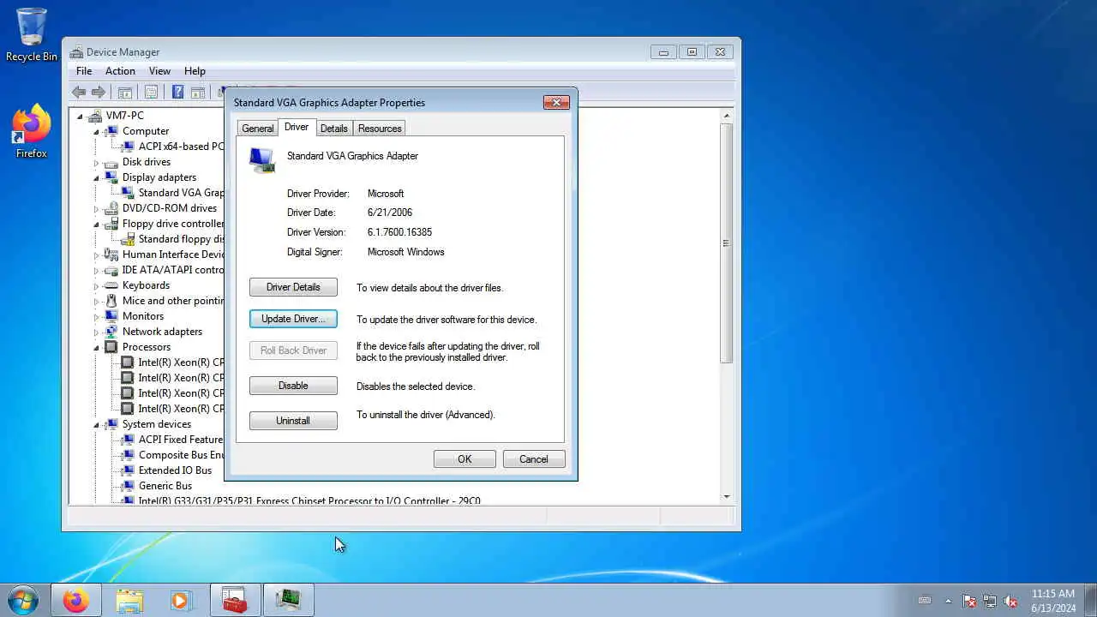This screenshot has height=617, width=1097.
Task: Select the Generic Bus device
Action: click(165, 486)
